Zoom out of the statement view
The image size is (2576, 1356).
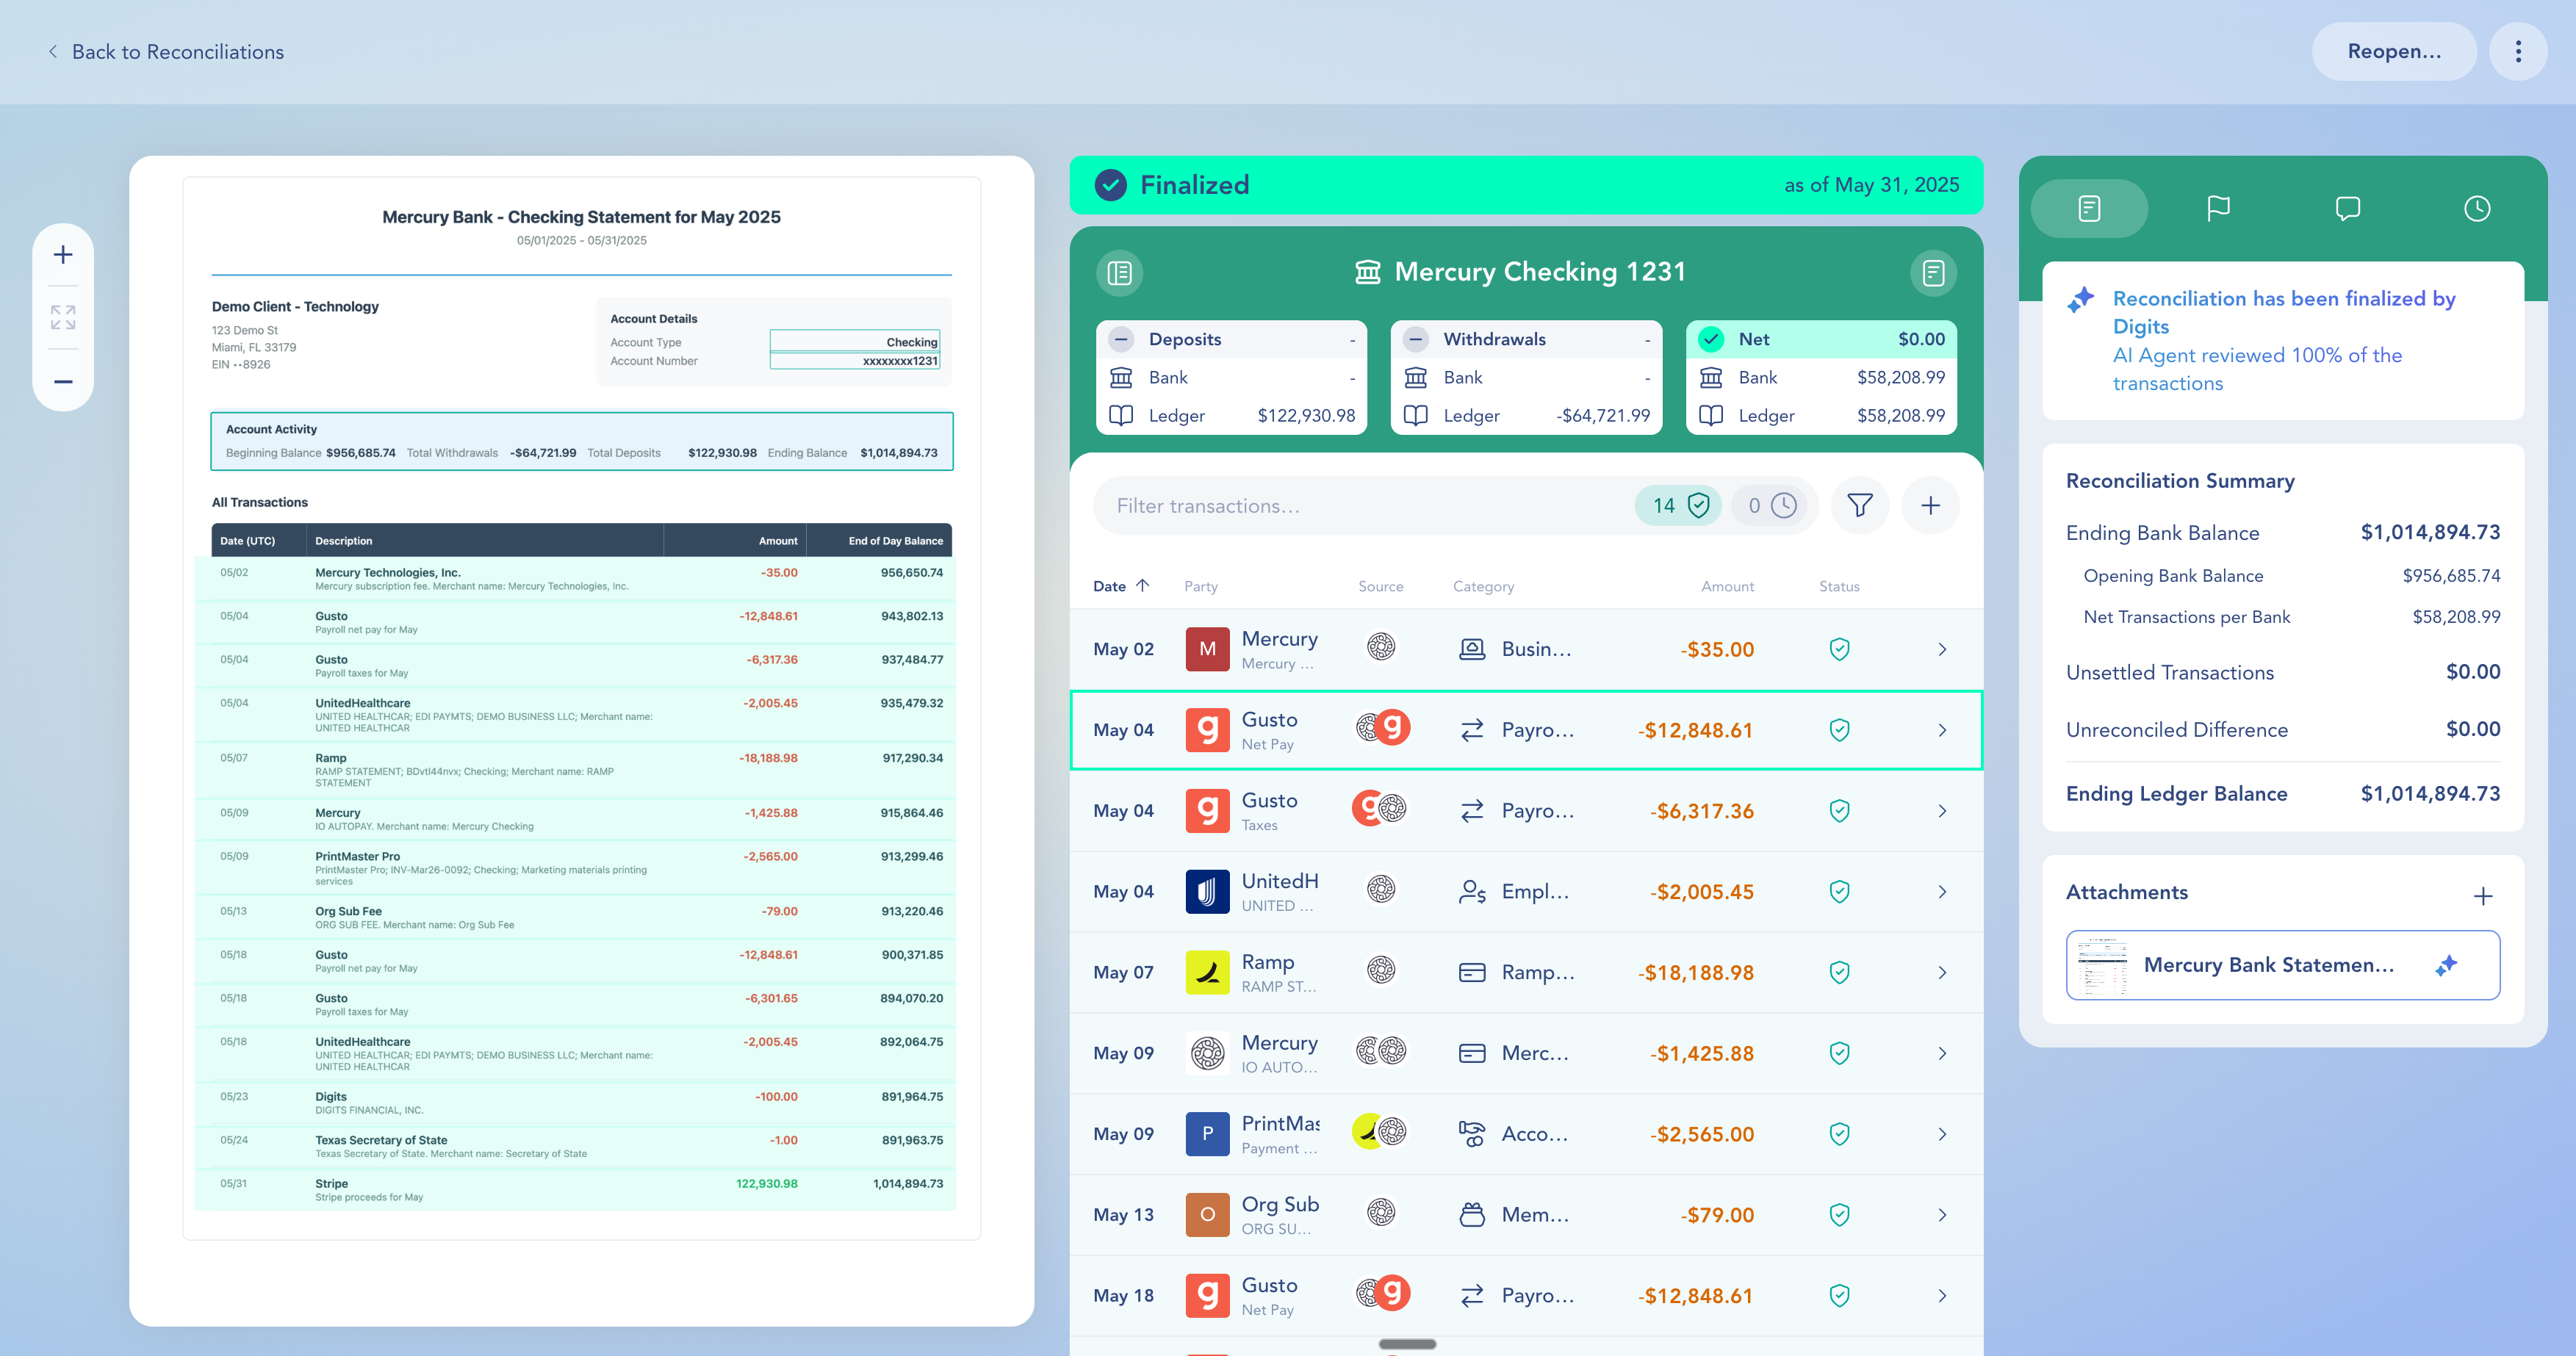click(63, 381)
